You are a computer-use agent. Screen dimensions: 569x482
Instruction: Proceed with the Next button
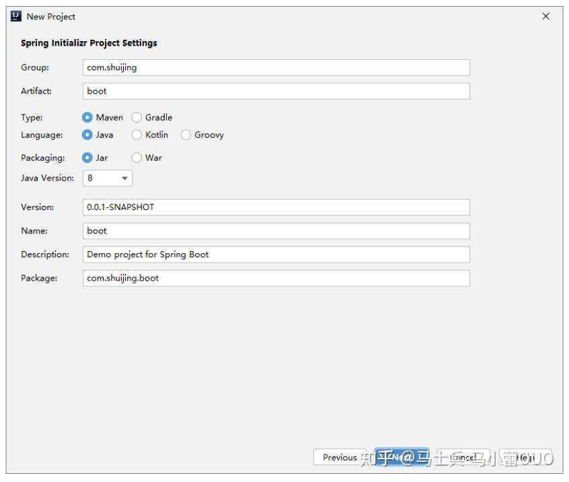point(402,457)
